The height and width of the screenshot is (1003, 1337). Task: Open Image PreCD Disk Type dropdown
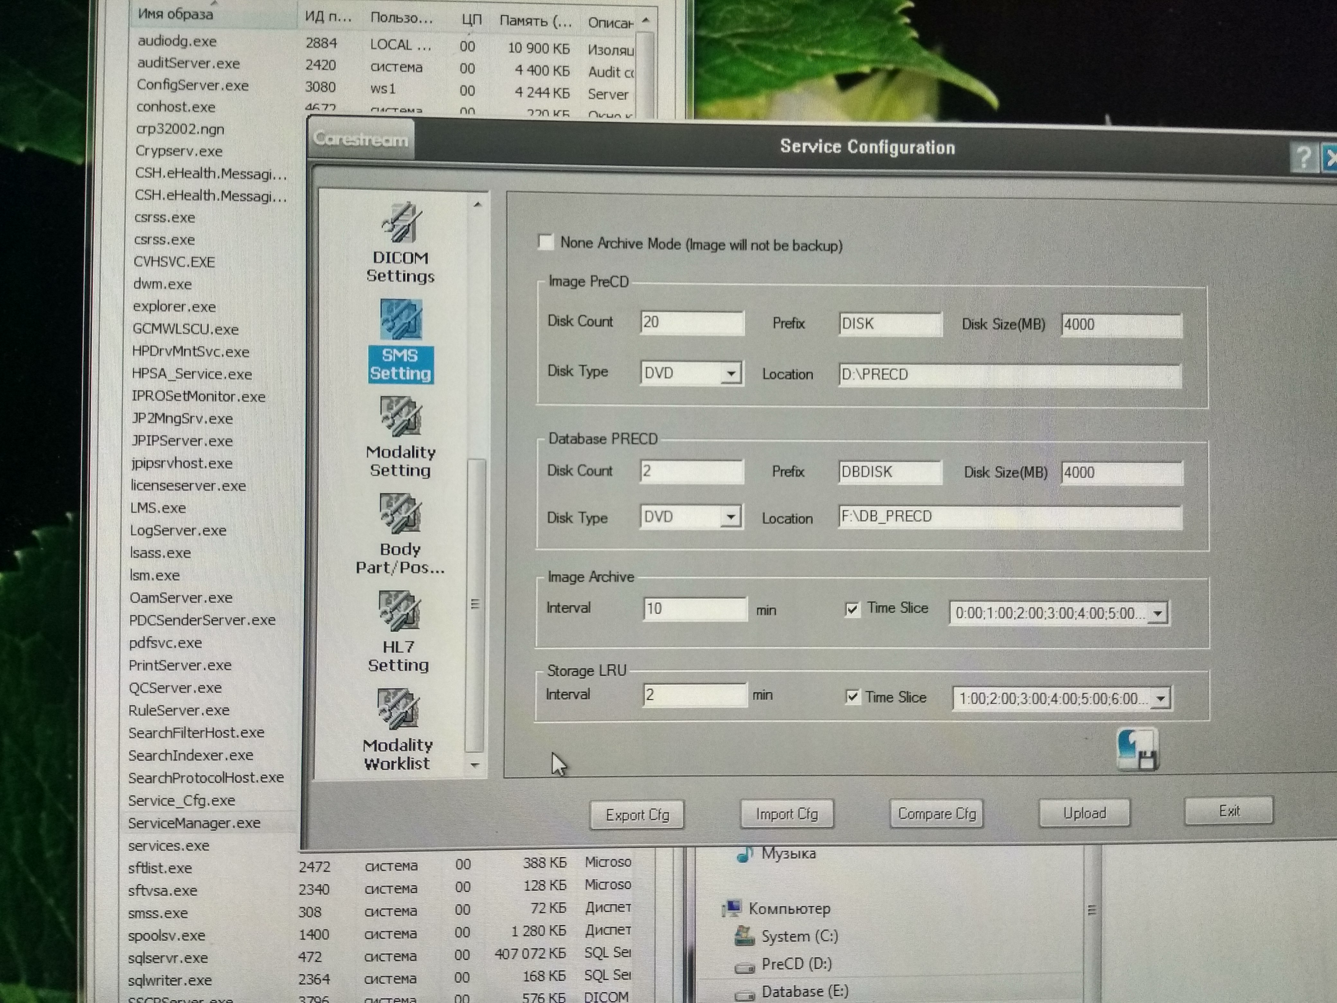point(731,374)
